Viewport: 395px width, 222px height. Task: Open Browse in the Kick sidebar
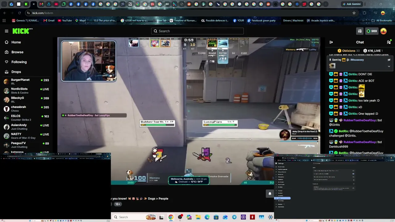pos(17,52)
